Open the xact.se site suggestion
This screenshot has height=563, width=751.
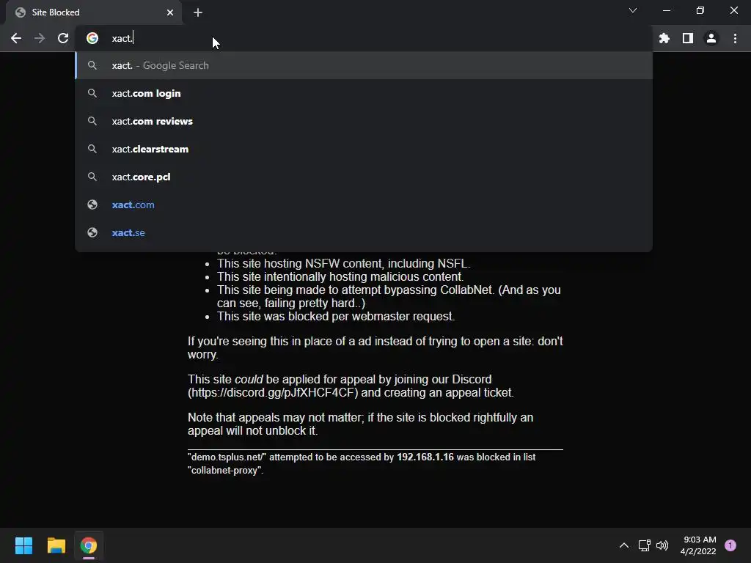click(364, 232)
